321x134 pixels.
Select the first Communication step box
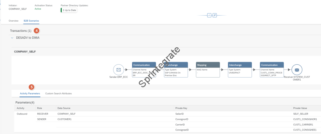(144, 70)
